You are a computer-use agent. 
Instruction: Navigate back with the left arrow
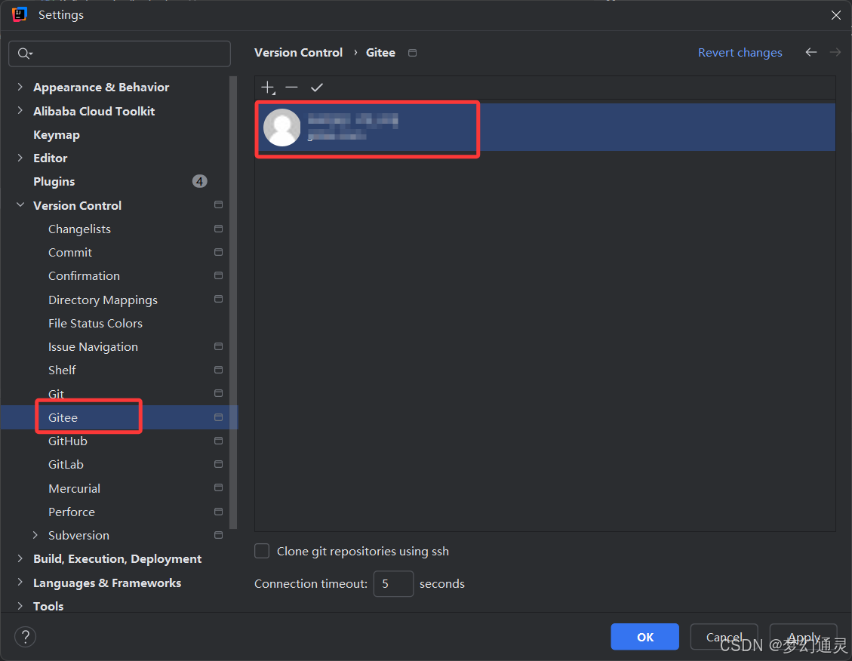810,52
